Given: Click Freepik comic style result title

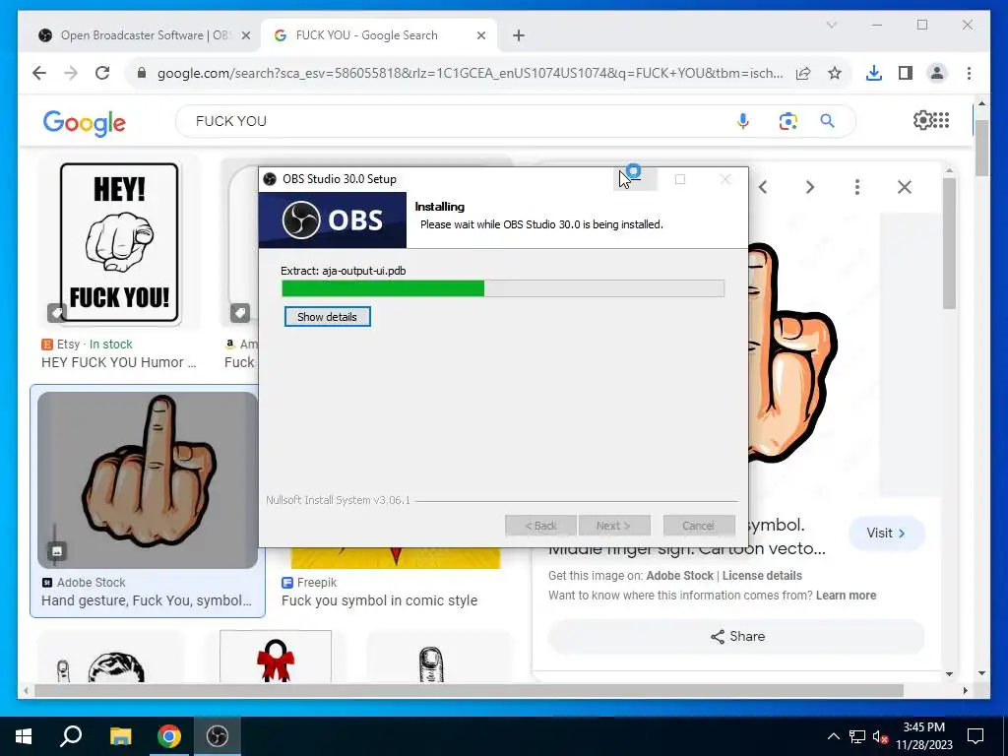Looking at the screenshot, I should 379,600.
